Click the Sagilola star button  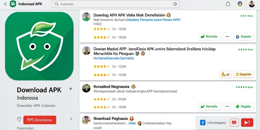pos(243,74)
